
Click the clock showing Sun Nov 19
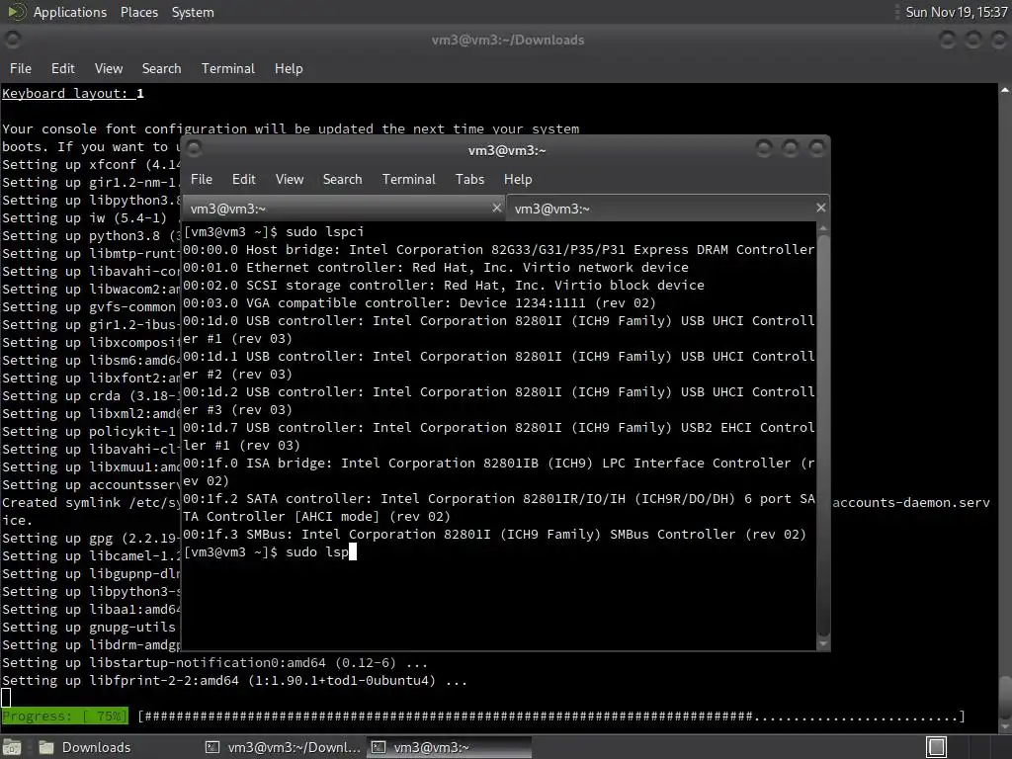tap(956, 12)
